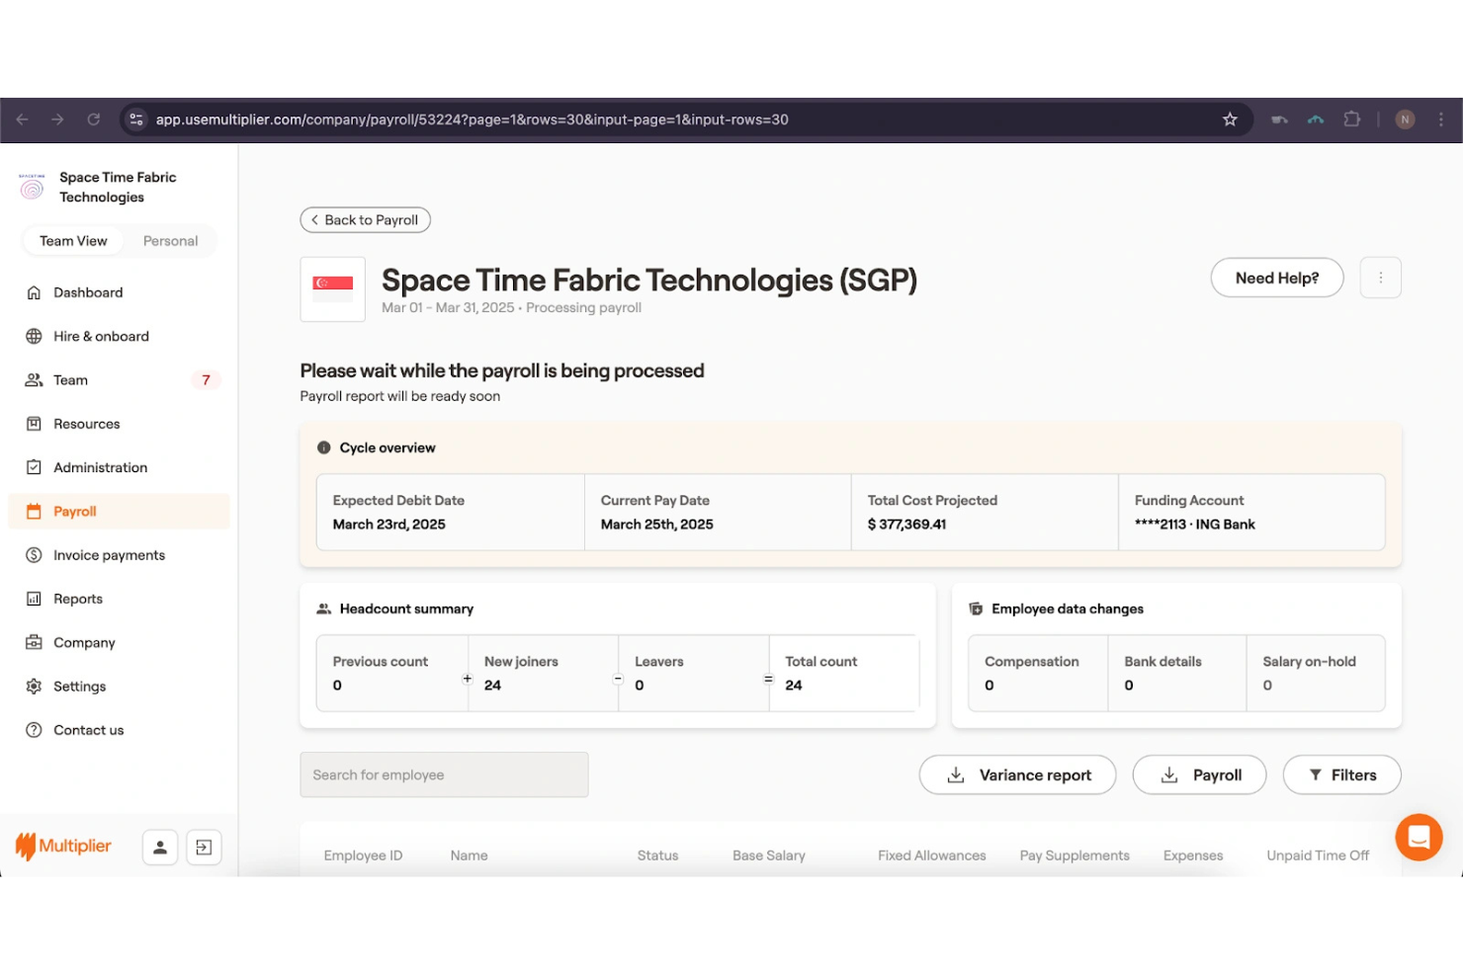Switch to Team View tab
1463x975 pixels.
(x=73, y=241)
